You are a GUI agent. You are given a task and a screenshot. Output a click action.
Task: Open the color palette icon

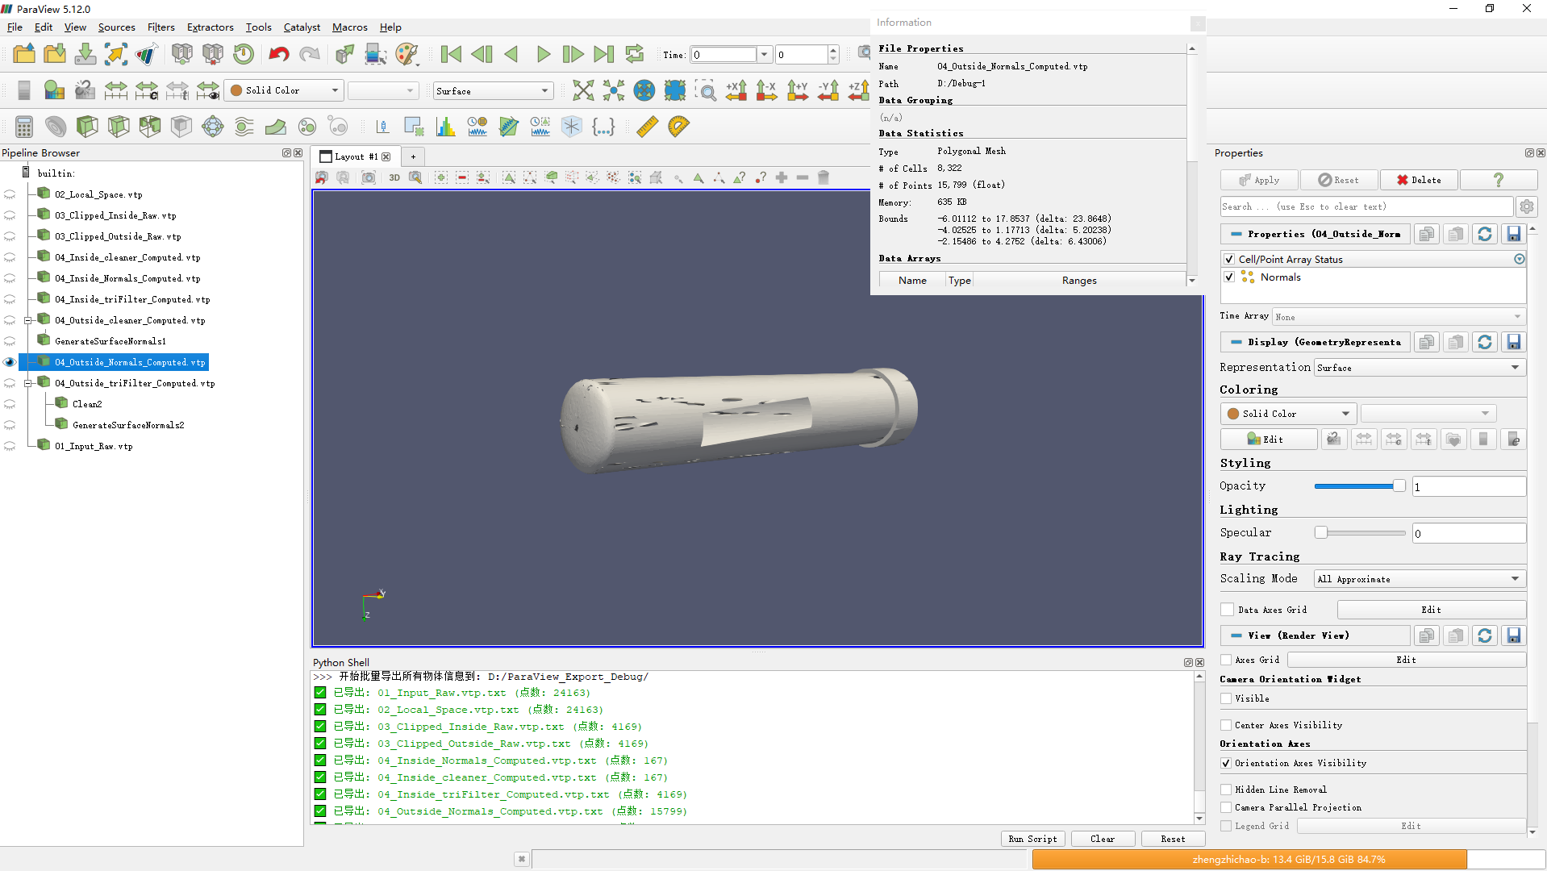pos(407,55)
